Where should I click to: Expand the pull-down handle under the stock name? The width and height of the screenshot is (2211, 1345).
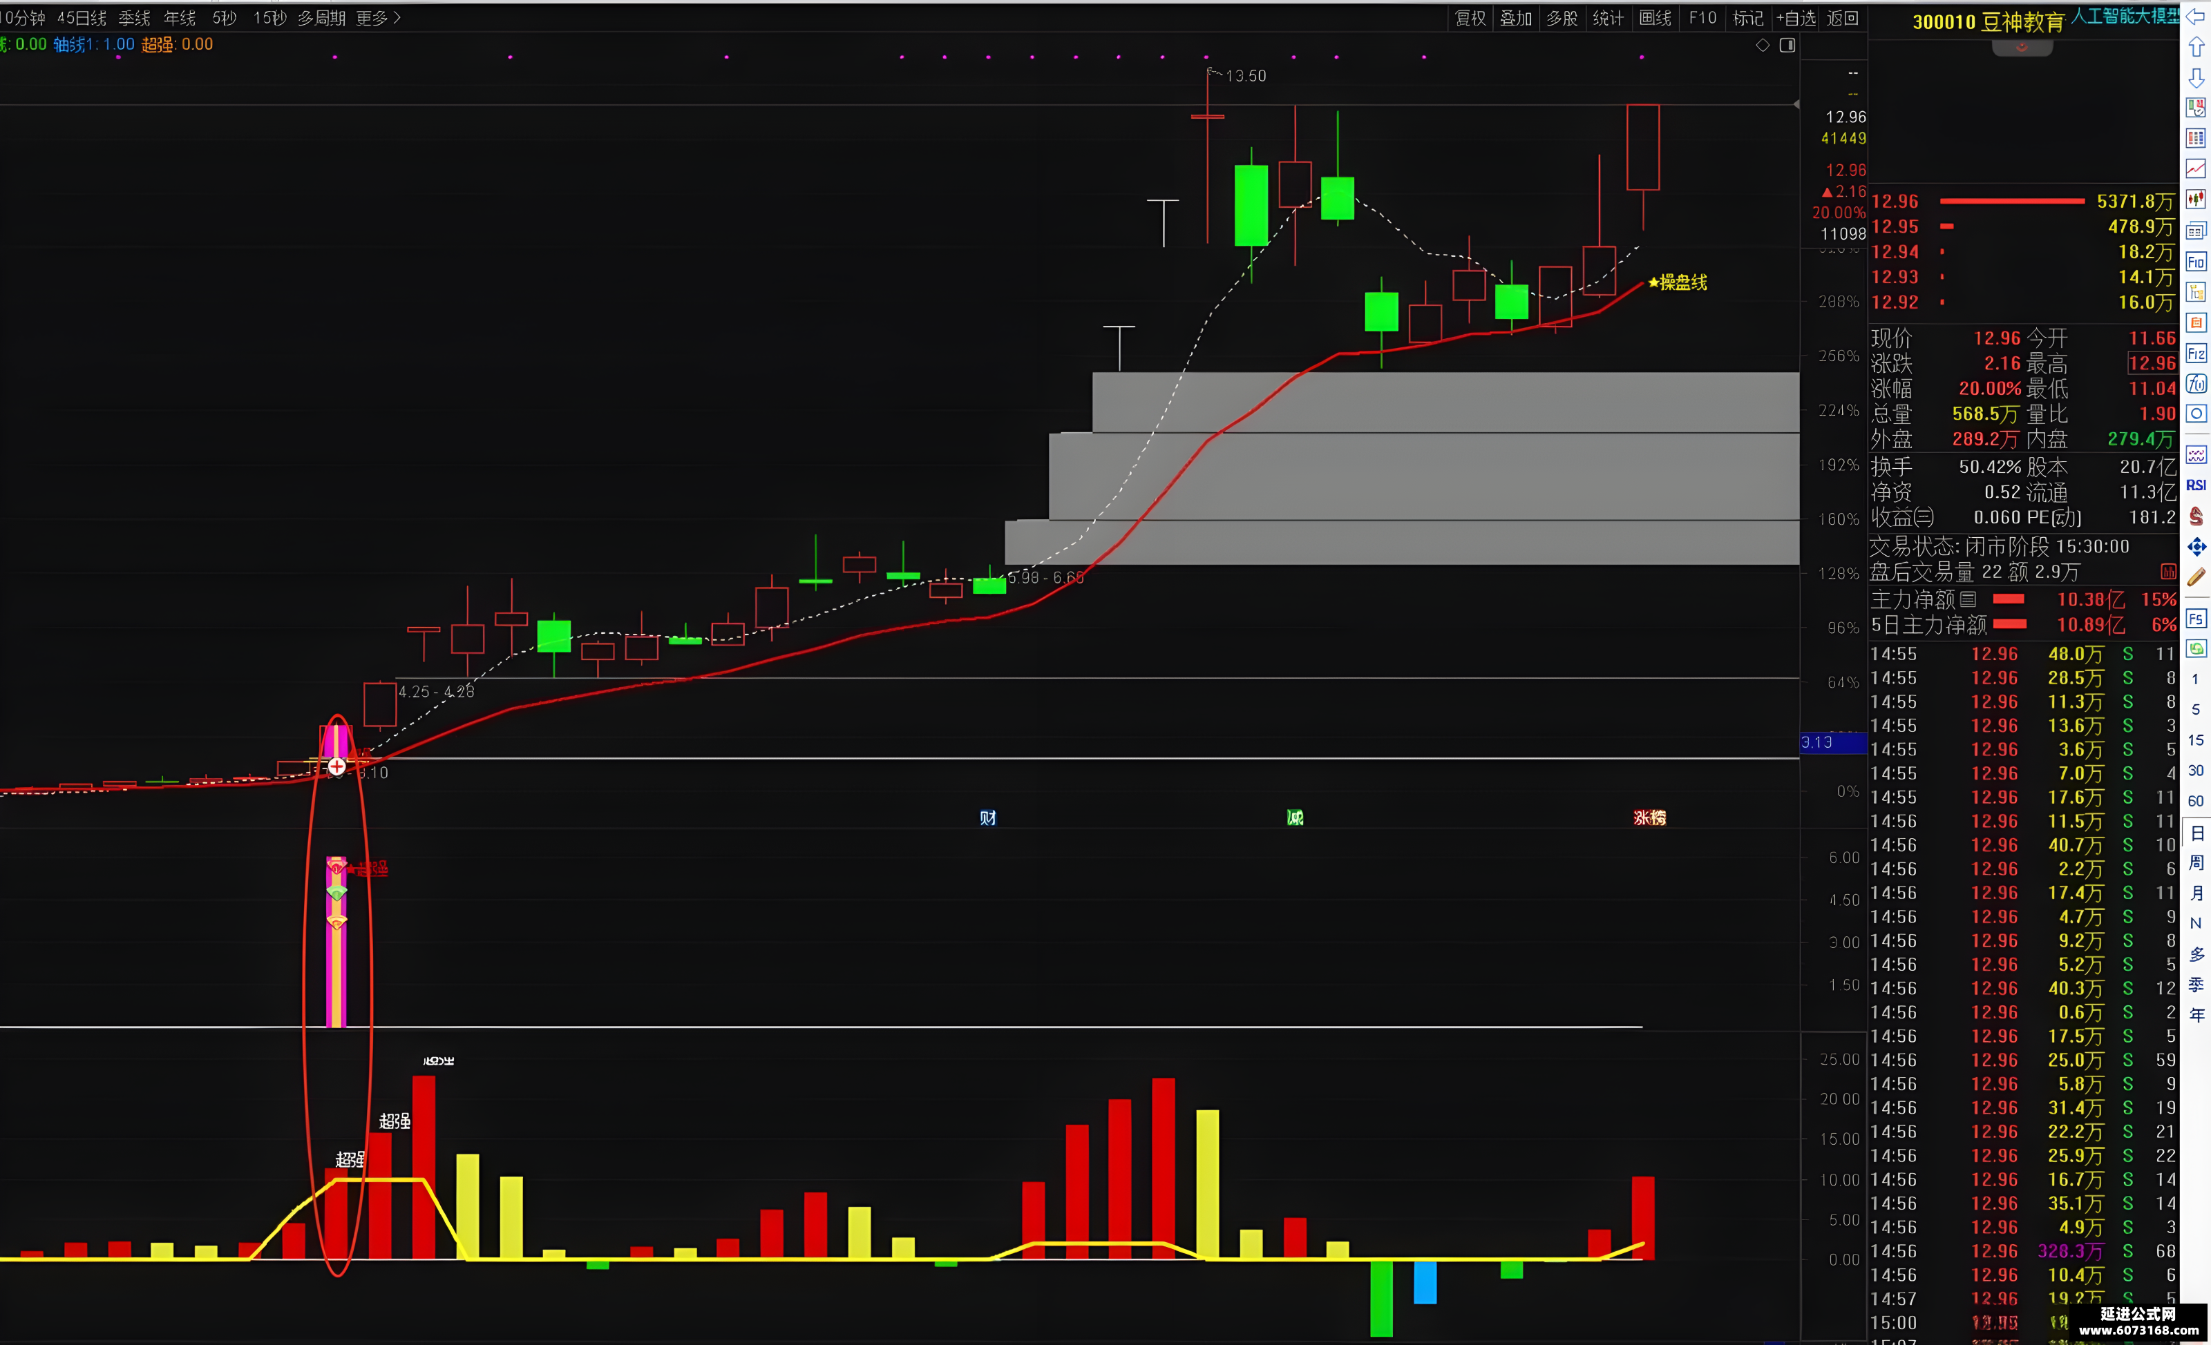(2021, 48)
